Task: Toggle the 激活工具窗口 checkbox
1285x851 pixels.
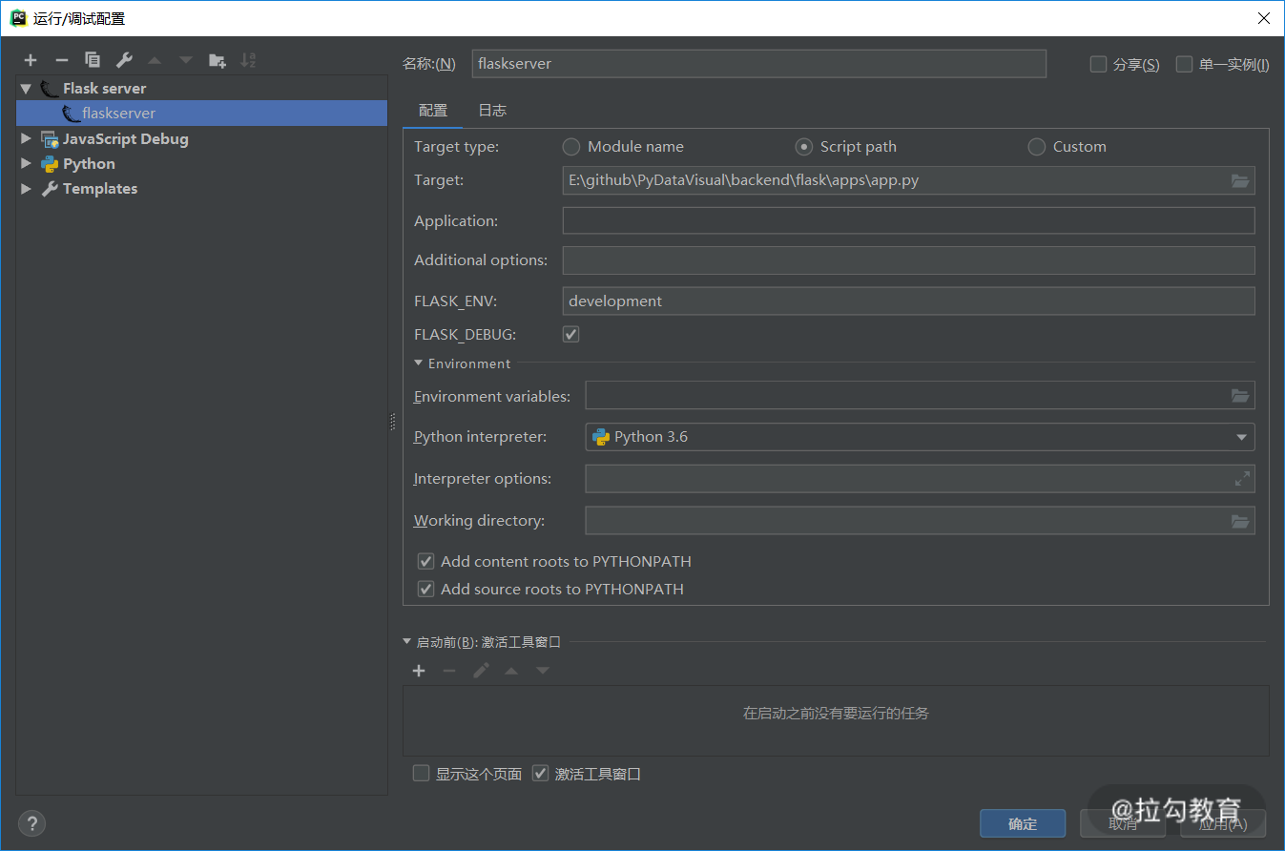Action: coord(541,774)
